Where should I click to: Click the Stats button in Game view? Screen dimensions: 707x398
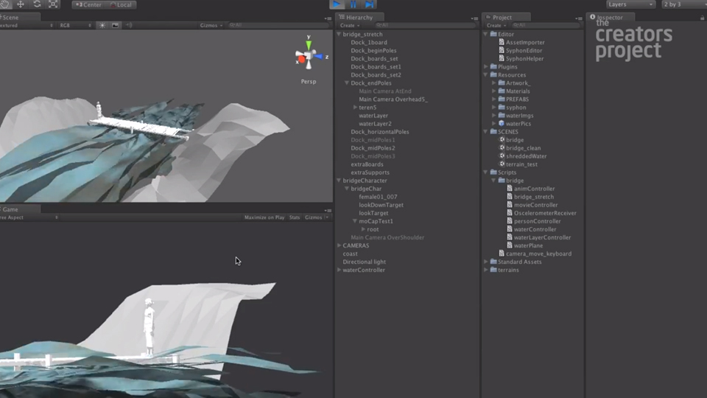[x=295, y=217]
